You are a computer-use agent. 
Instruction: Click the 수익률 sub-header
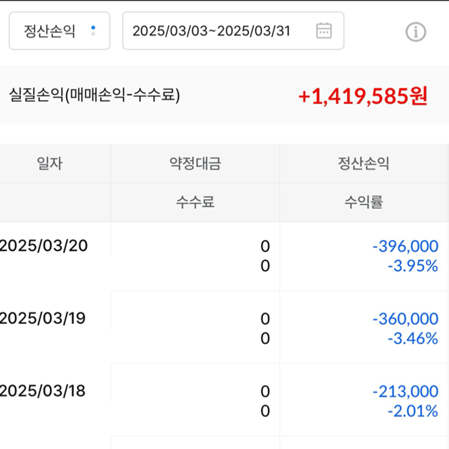(x=363, y=202)
